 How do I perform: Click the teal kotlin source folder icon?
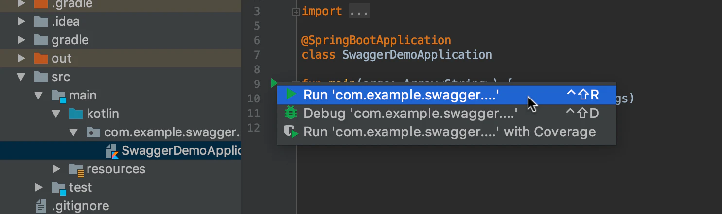75,114
